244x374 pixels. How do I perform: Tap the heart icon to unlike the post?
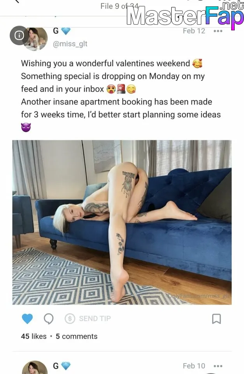(x=27, y=319)
